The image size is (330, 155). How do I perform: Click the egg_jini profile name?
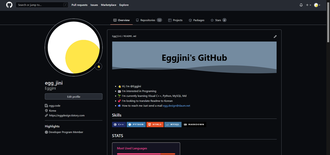coord(54,83)
